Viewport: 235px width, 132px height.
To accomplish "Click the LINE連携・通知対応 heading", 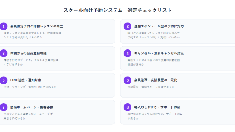I will pos(26,80).
